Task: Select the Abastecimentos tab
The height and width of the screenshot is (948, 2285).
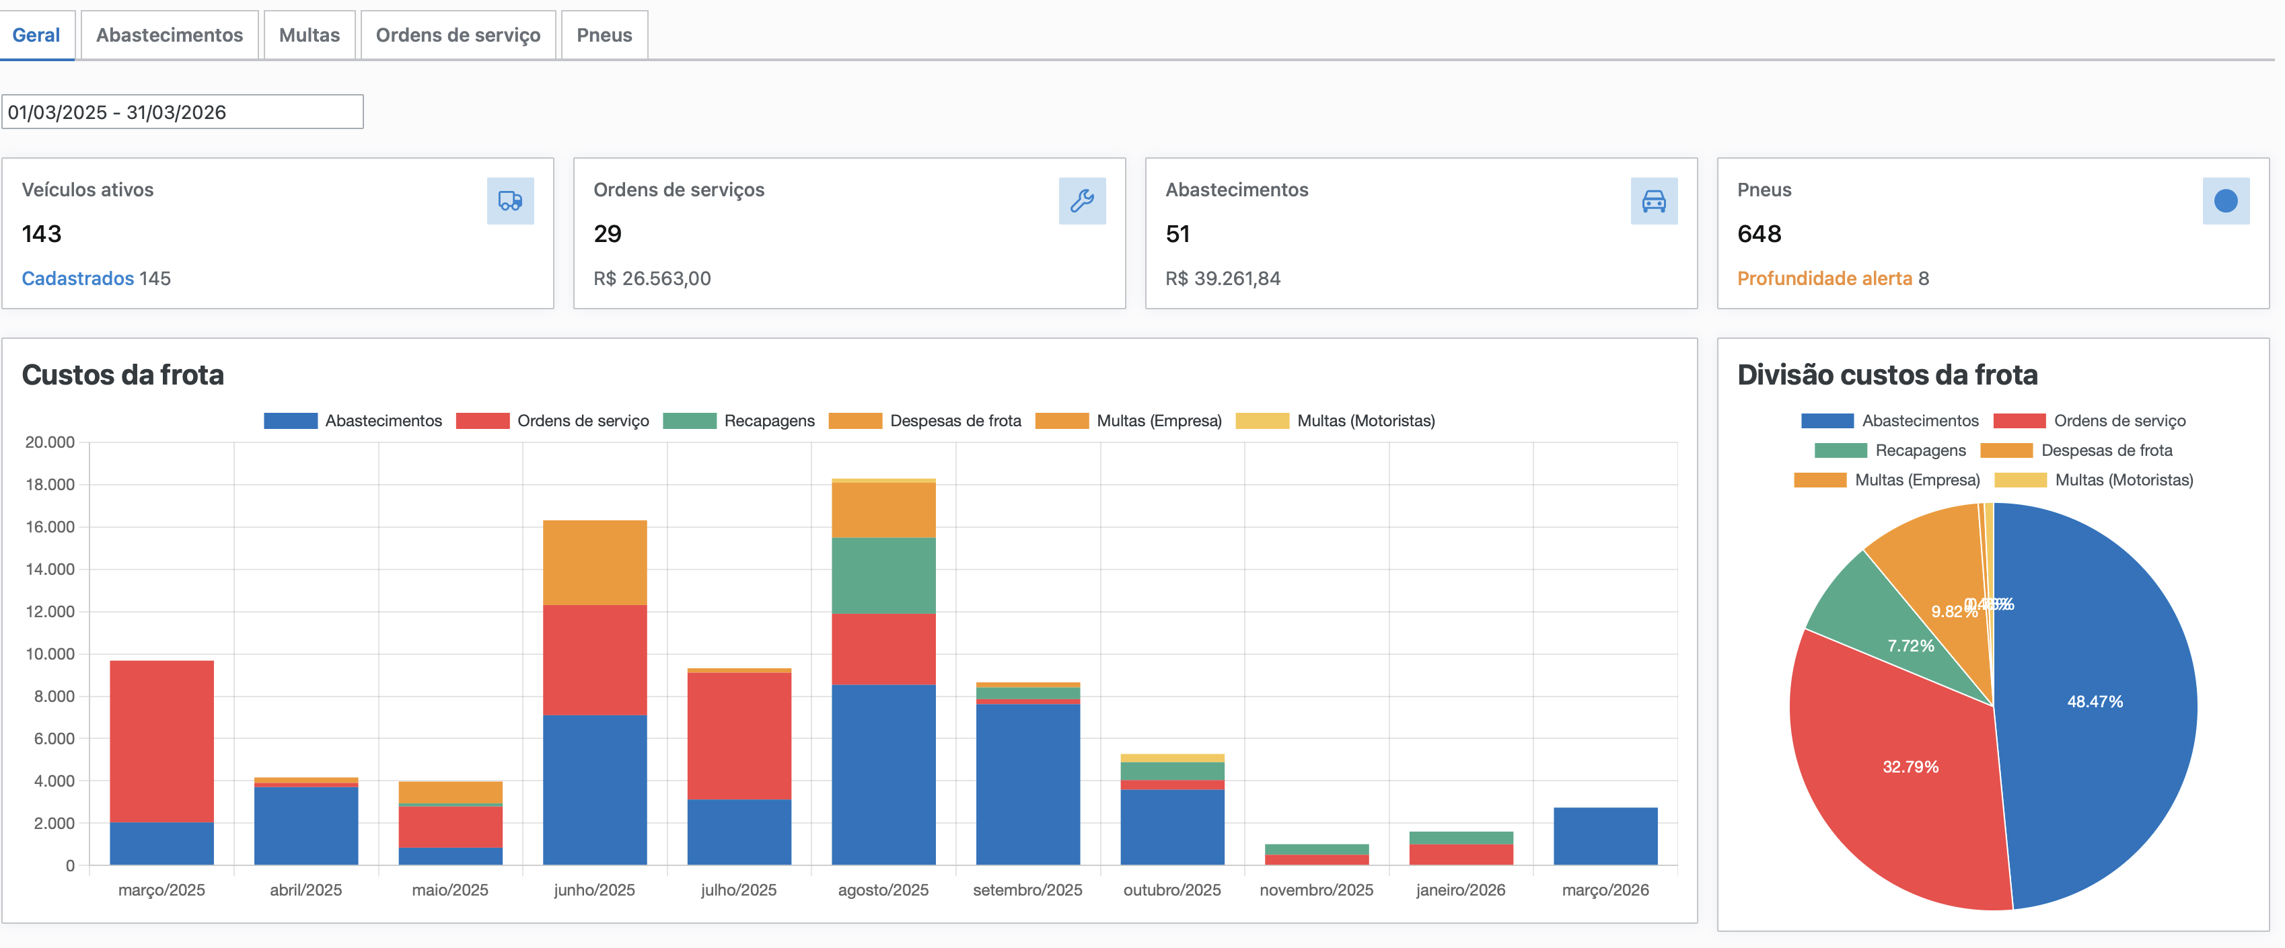Action: (170, 34)
